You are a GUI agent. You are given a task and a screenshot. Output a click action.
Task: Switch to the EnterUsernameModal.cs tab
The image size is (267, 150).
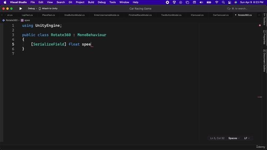(107, 15)
